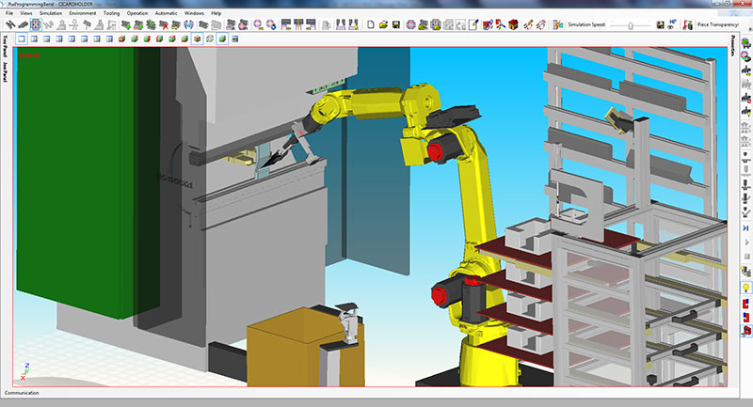Open the Procedures side panel tab

tap(731, 46)
